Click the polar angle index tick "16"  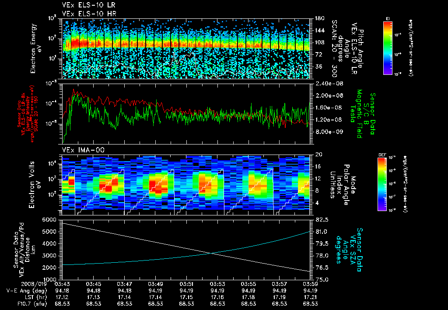[x=318, y=166]
